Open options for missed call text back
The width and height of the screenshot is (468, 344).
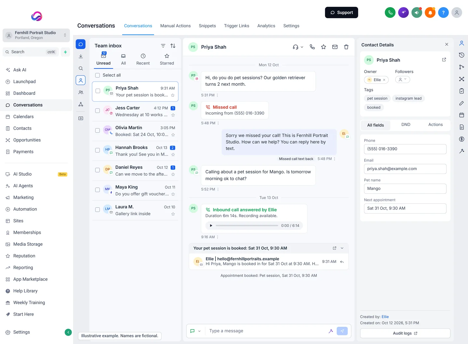[x=334, y=159]
